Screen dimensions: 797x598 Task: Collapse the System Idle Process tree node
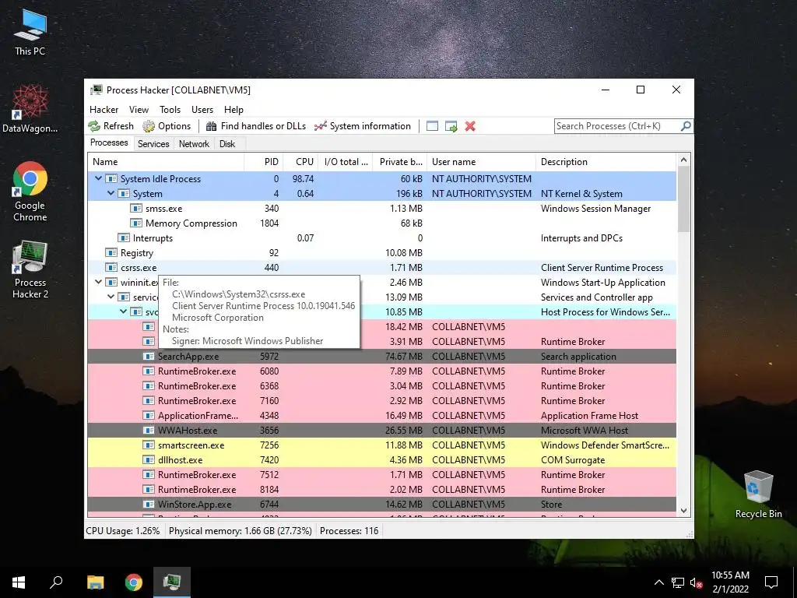(99, 178)
